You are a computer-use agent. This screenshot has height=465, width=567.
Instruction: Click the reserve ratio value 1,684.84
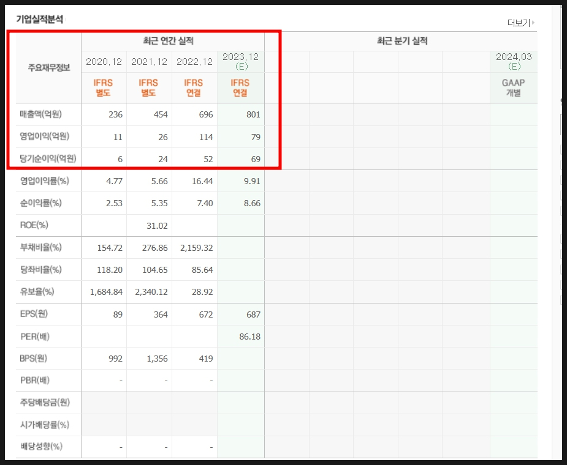coord(106,292)
